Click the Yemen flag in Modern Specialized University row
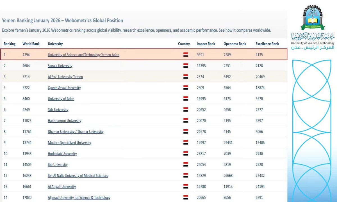The height and width of the screenshot is (202, 337). click(x=186, y=143)
